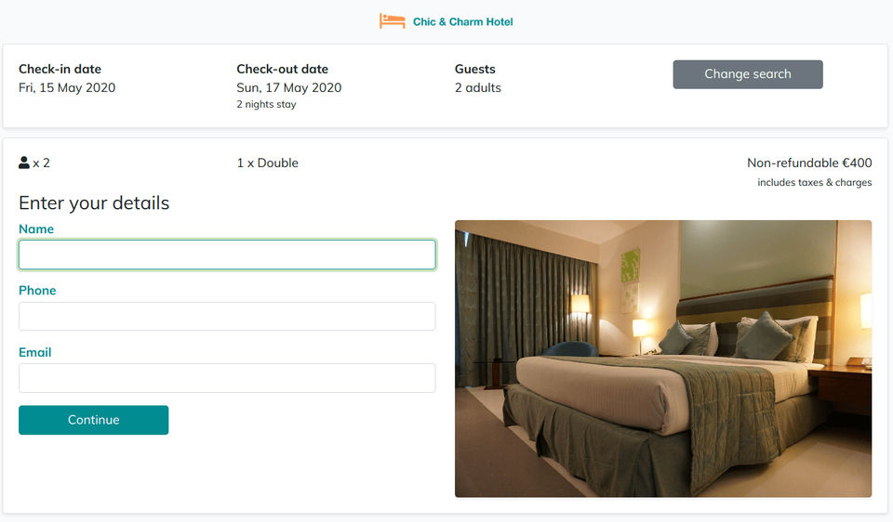Focus the Name input field

(x=227, y=254)
